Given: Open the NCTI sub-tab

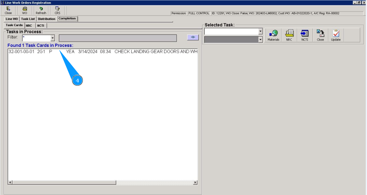Looking at the screenshot, I should 41,26.
